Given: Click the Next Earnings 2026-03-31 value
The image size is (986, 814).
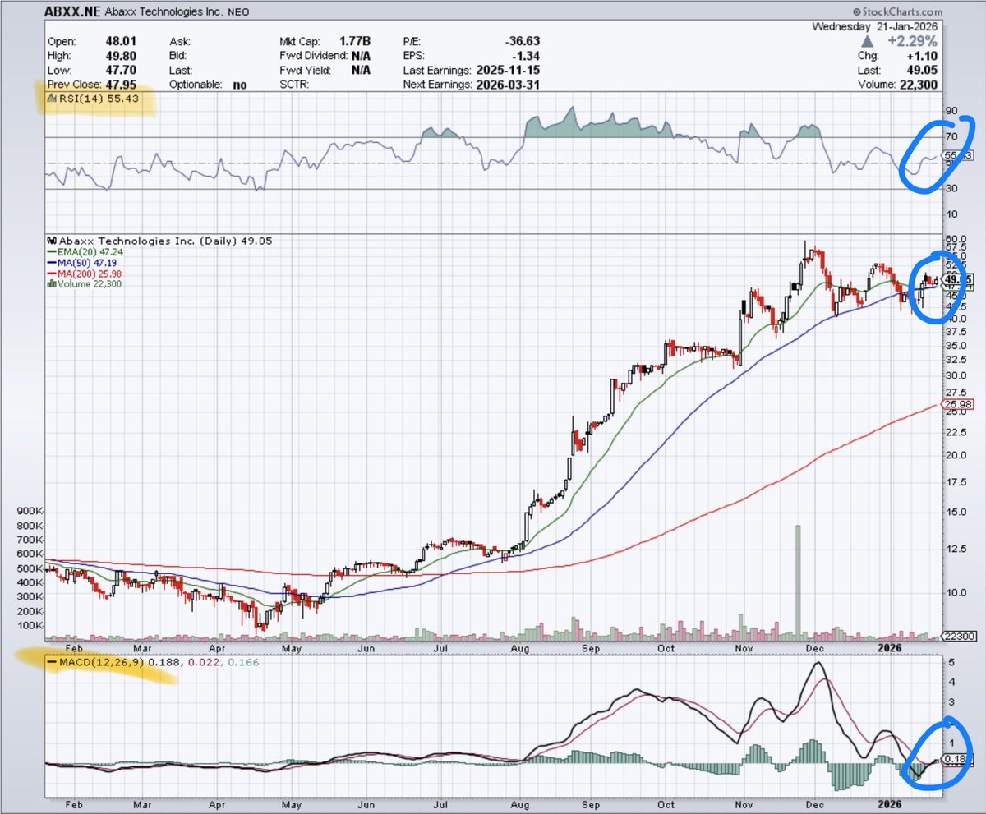Looking at the screenshot, I should point(508,84).
